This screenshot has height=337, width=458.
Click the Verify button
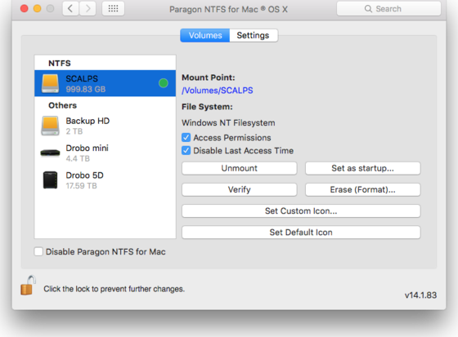click(x=239, y=189)
